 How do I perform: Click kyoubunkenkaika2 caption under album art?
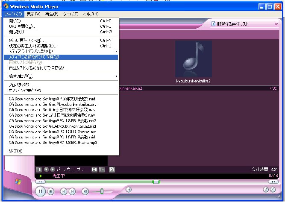pos(194,81)
